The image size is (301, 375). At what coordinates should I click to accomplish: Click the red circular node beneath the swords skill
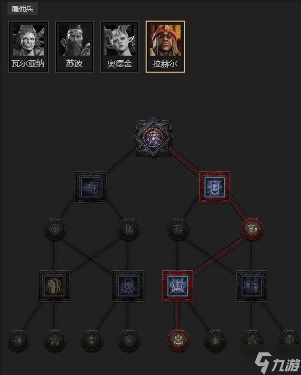point(178,340)
